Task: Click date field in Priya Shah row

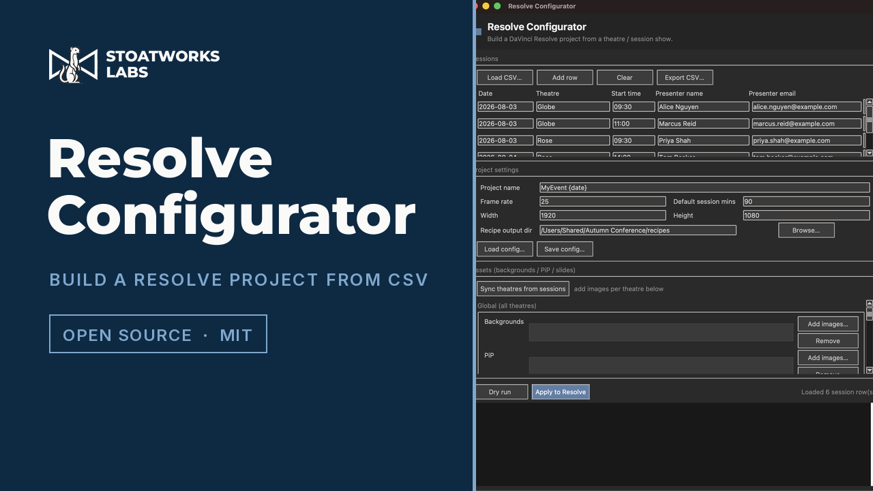Action: [505, 140]
